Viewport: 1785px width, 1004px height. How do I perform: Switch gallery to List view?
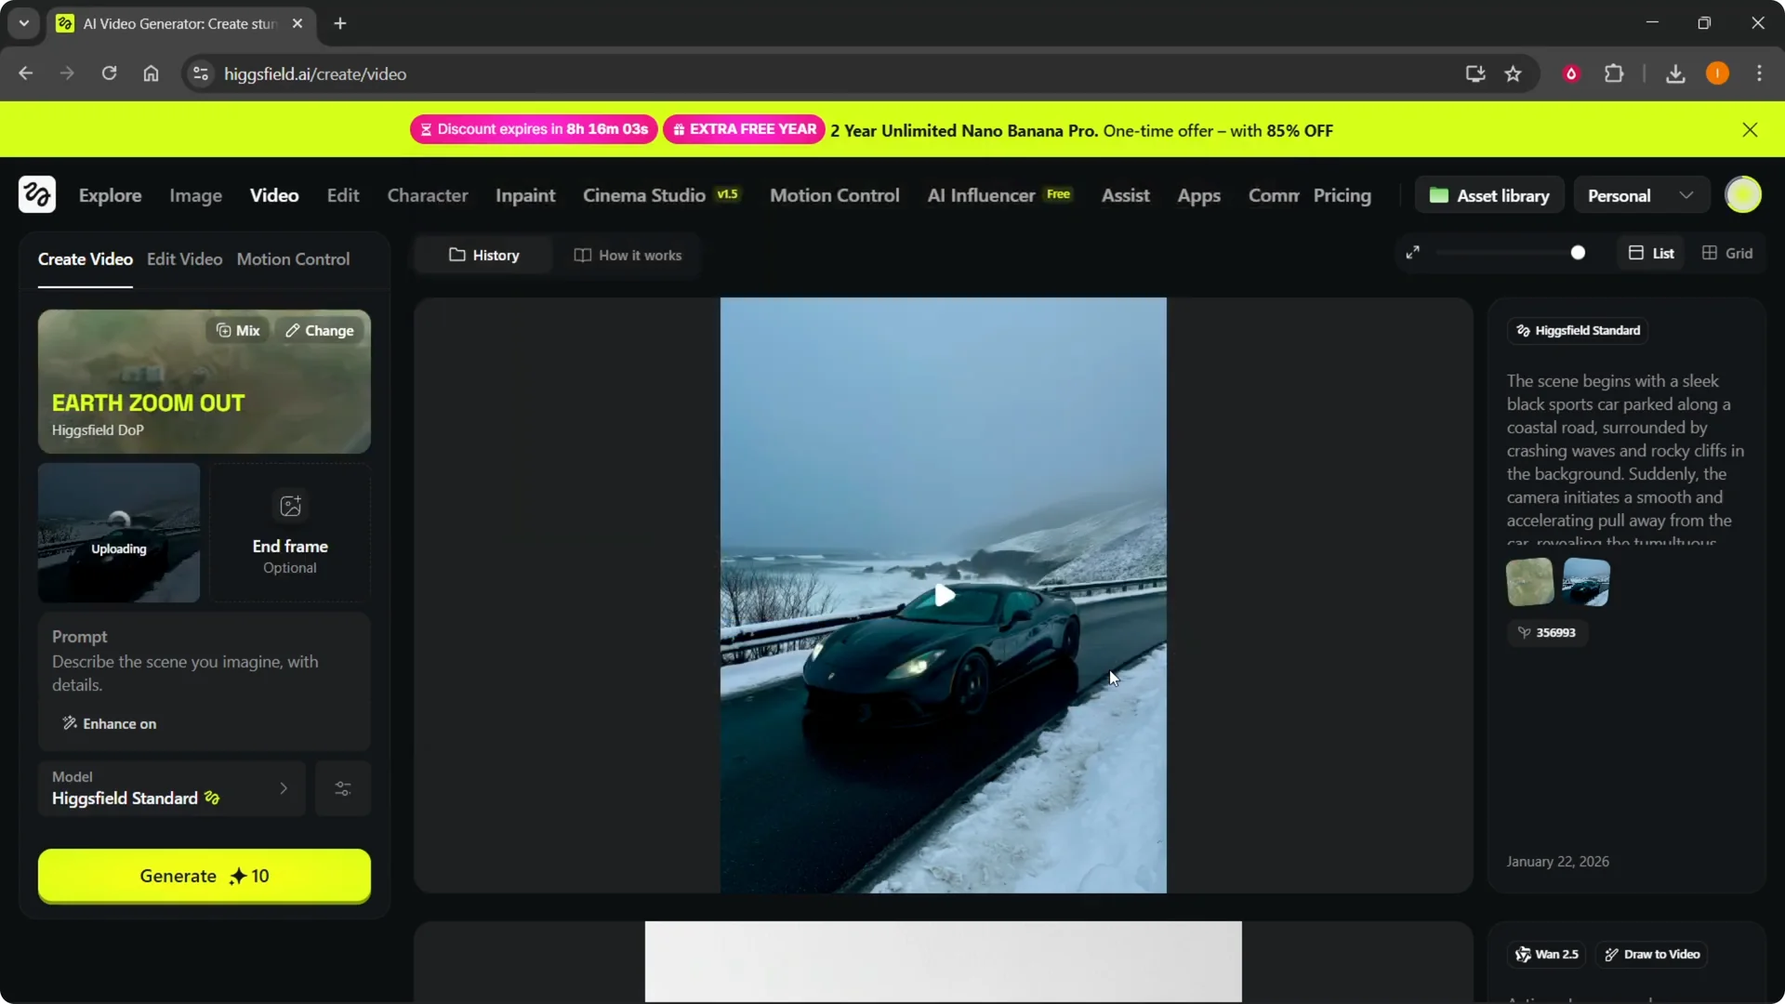point(1651,252)
